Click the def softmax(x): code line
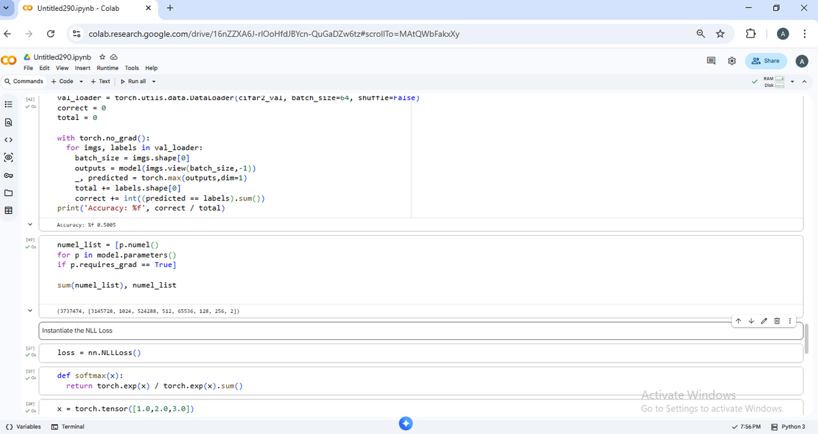 [90, 375]
